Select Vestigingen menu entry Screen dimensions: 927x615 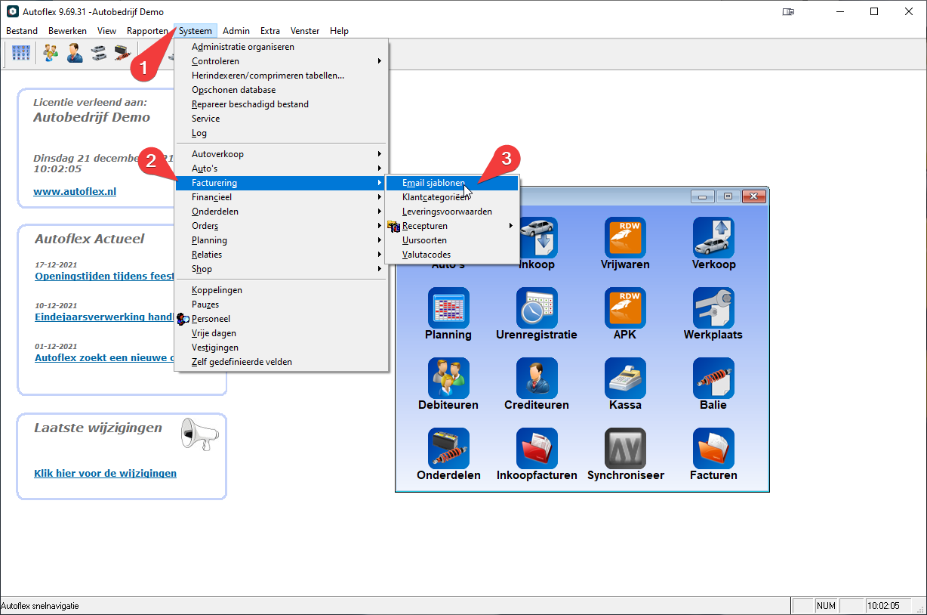point(281,348)
